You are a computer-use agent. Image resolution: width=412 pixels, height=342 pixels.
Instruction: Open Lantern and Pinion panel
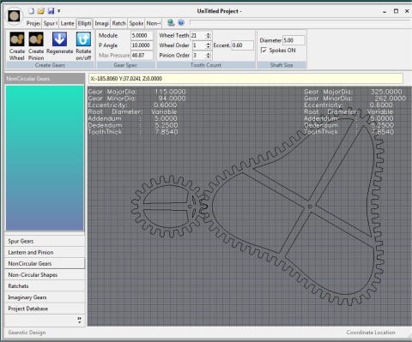(45, 252)
